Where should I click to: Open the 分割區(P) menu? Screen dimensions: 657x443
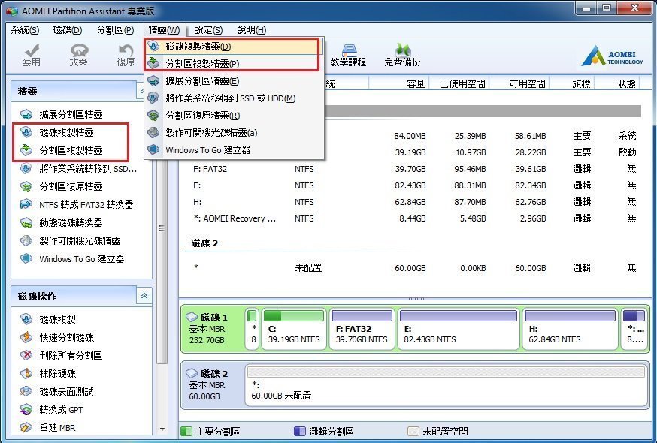tap(115, 30)
